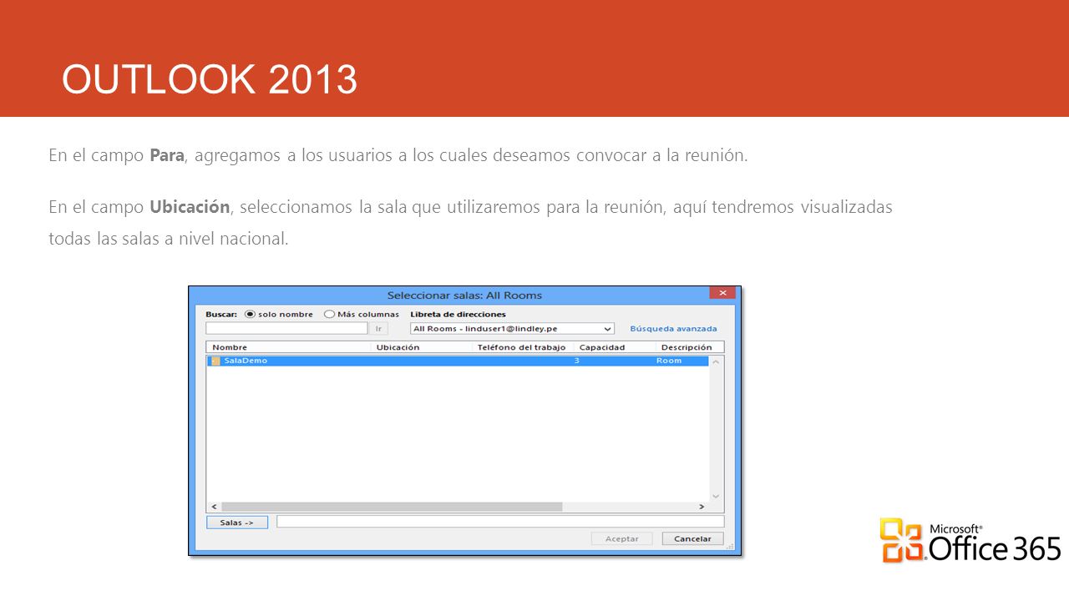
Task: Click the horizontal scrollbar thumb
Action: coord(391,507)
